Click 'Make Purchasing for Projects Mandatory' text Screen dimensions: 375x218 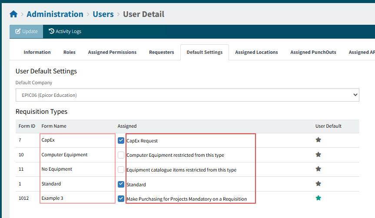coord(186,199)
